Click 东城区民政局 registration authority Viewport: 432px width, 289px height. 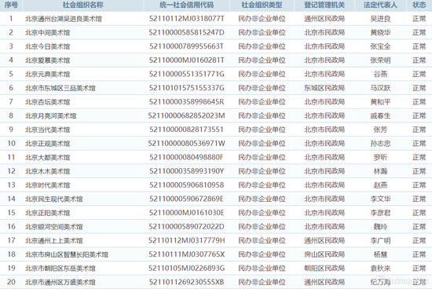324,88
